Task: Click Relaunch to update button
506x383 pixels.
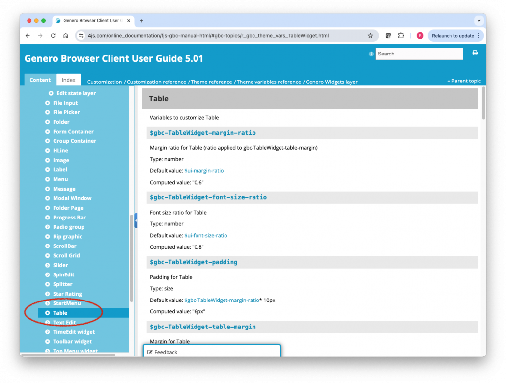Action: pyautogui.click(x=453, y=36)
